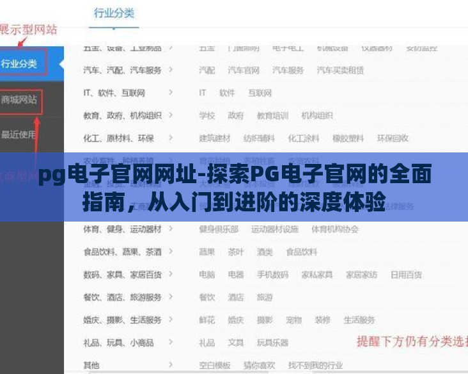Expand the 化工、原材料、环保 category arrow
This screenshot has width=468, height=374.
[x=171, y=138]
